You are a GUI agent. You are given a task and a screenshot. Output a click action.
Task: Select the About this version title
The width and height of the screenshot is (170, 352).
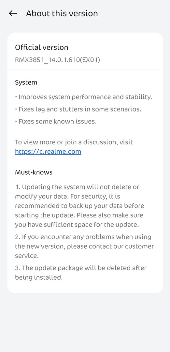pyautogui.click(x=62, y=13)
